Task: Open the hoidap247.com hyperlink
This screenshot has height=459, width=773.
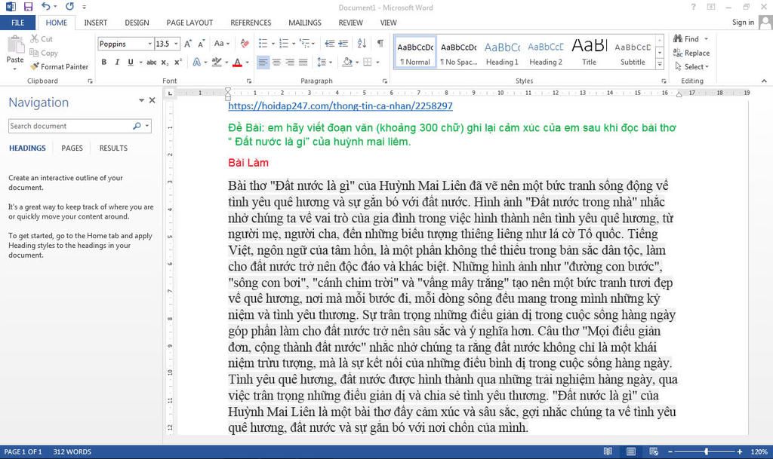Action: pos(340,106)
